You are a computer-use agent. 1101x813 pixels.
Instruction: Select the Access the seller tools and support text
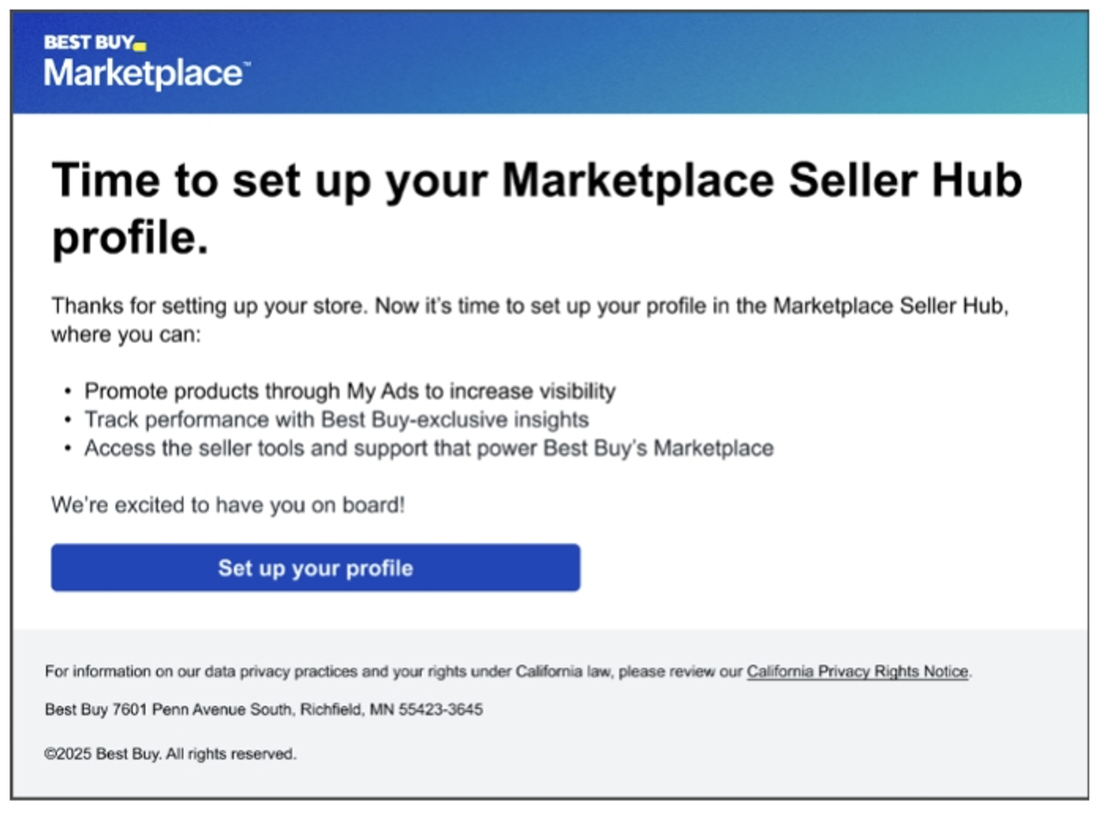coord(428,448)
